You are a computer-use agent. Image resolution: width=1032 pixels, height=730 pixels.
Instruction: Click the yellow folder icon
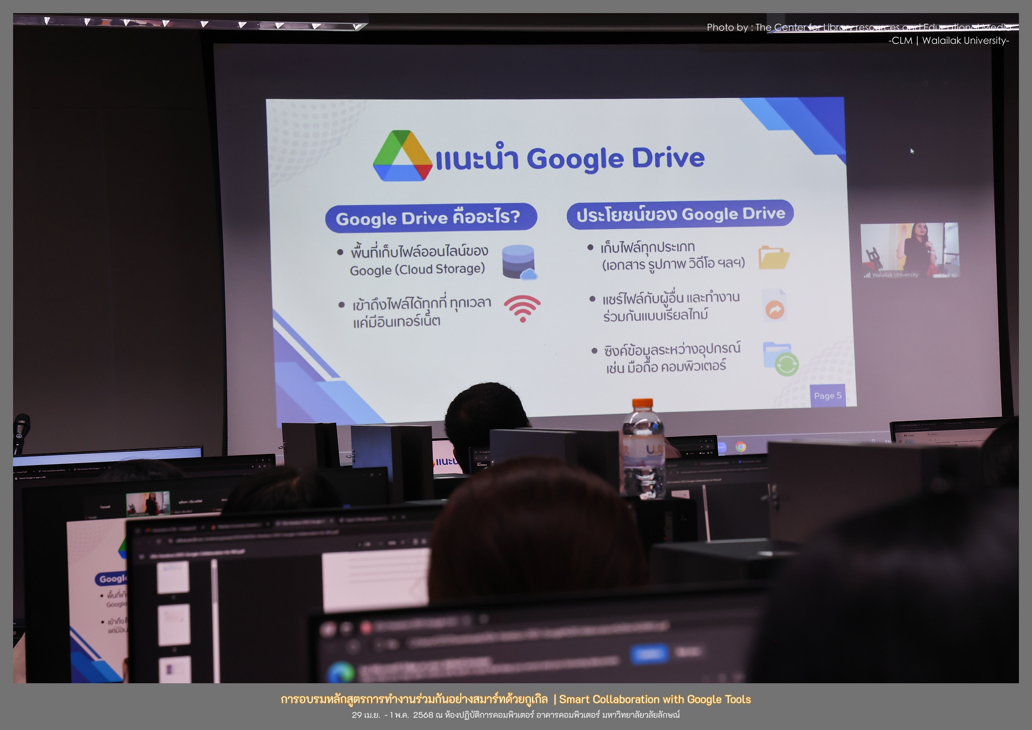773,257
